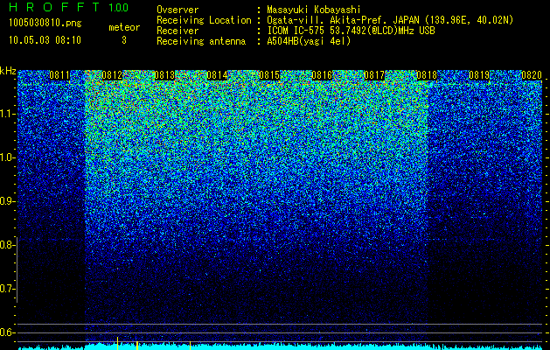Click the HROFFT 1.00 title text
This screenshot has width=550, height=350.
pos(68,7)
